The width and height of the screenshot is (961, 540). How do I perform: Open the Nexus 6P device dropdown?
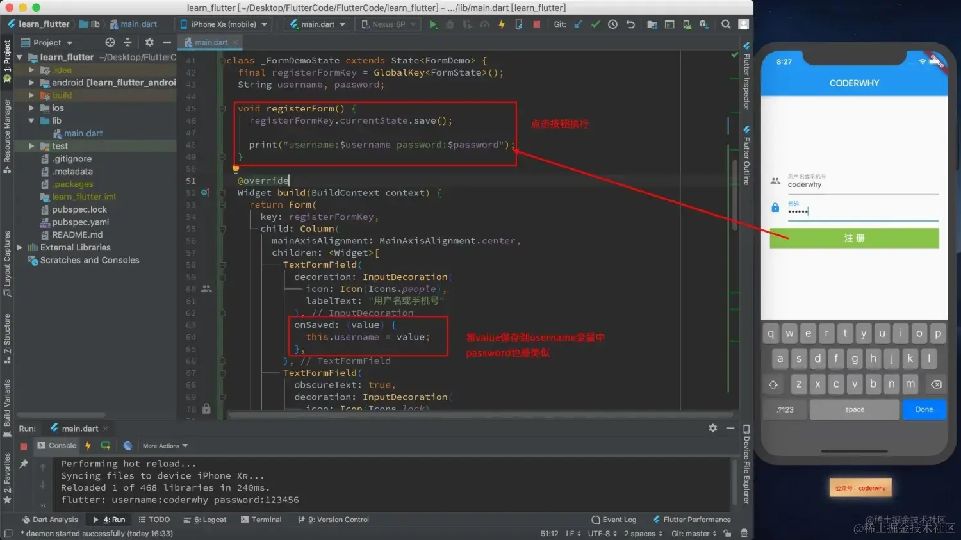coord(389,24)
